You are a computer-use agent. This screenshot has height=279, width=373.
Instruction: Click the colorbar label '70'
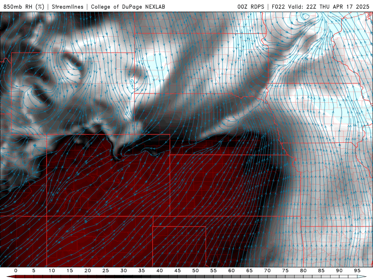(267, 271)
